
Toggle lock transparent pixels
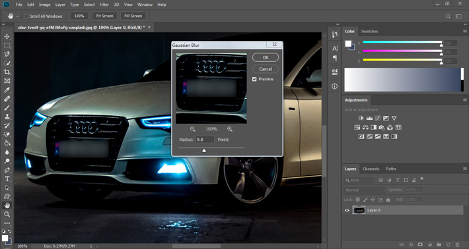coord(357,200)
